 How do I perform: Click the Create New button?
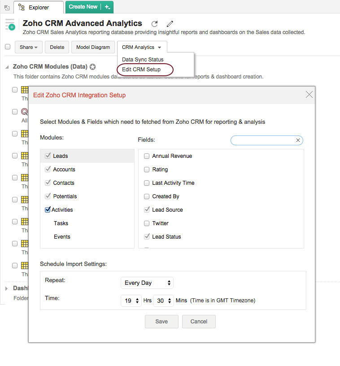click(83, 7)
